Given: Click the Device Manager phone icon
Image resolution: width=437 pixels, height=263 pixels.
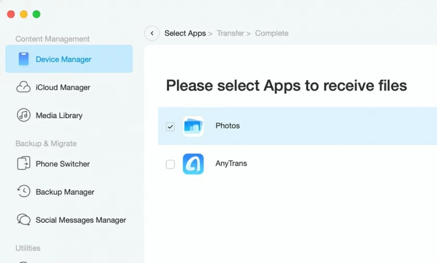Looking at the screenshot, I should [23, 59].
